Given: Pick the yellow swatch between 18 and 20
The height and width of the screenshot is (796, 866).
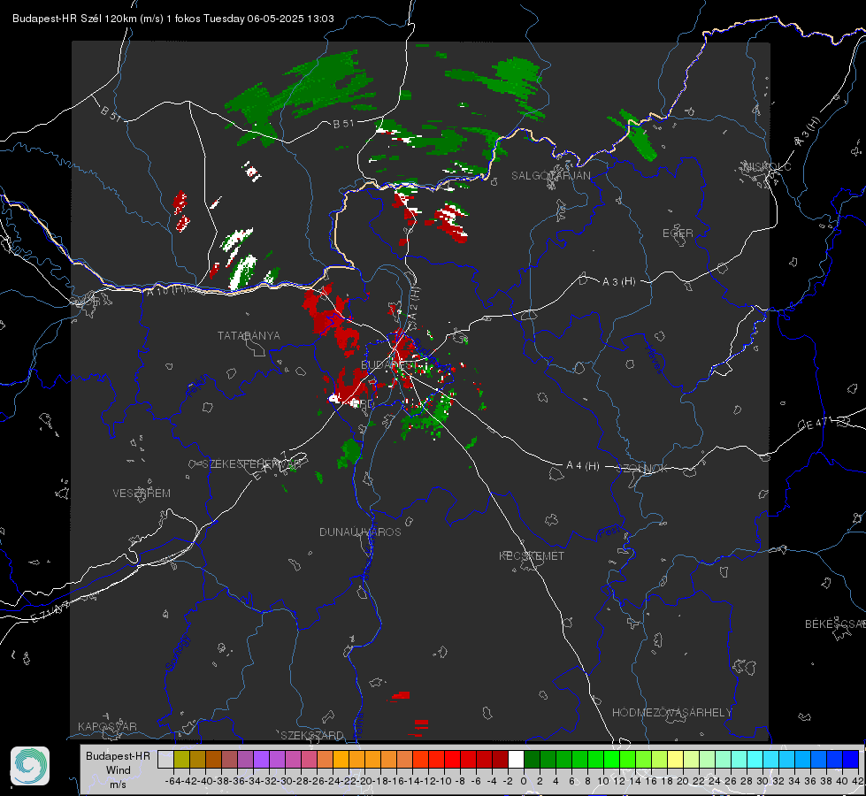Looking at the screenshot, I should [x=675, y=759].
